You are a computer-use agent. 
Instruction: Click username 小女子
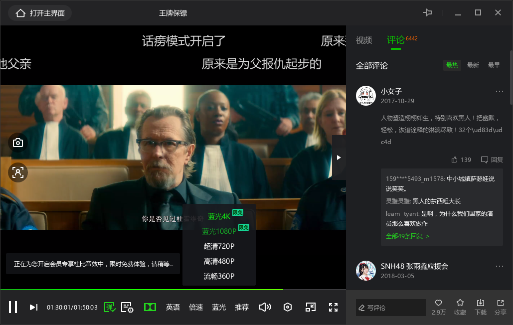[391, 91]
